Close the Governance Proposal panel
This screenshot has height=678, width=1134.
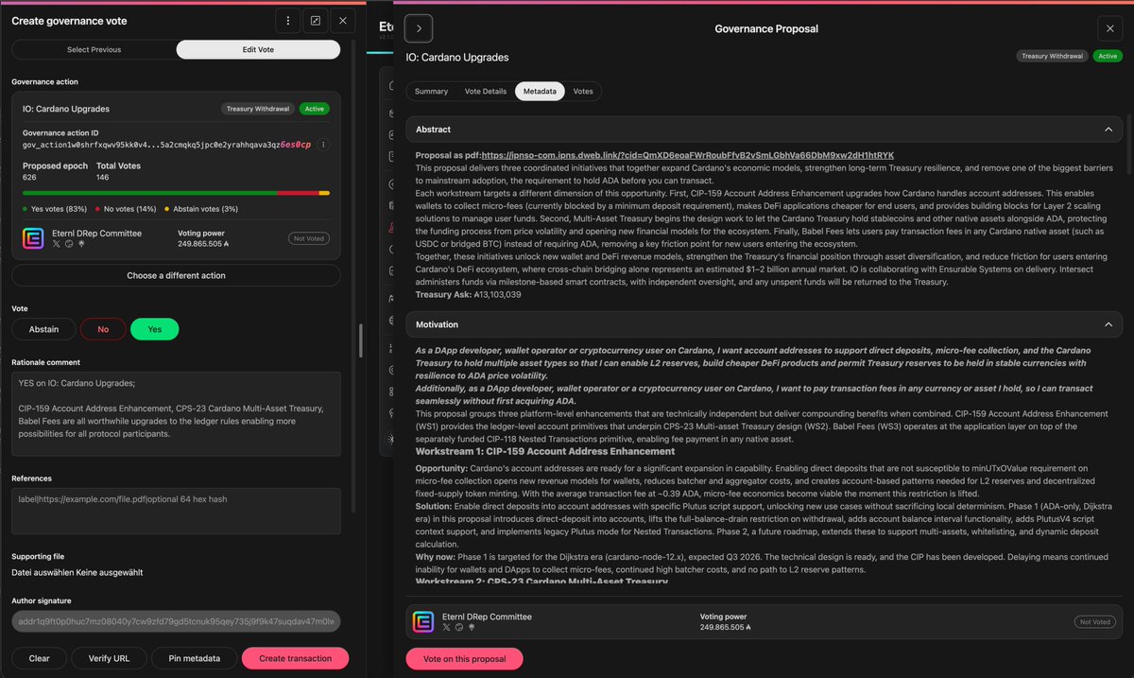1110,28
